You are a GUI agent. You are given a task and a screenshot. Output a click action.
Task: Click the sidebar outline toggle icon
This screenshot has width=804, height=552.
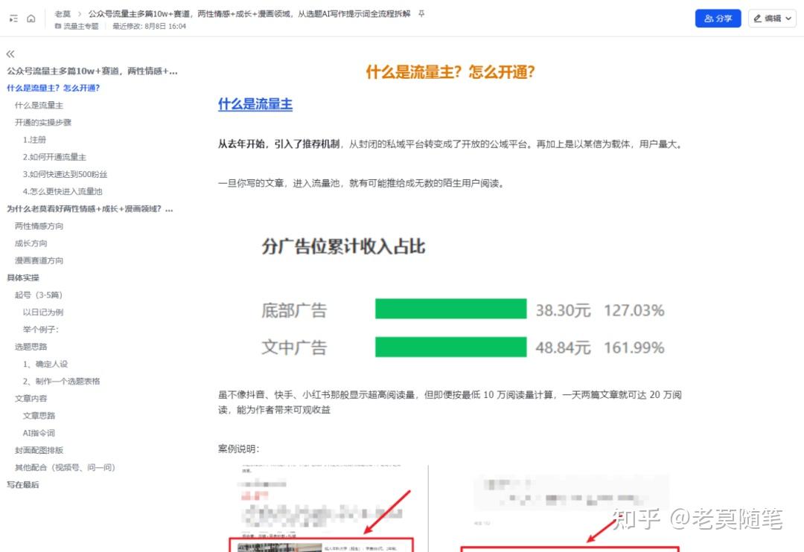click(13, 17)
